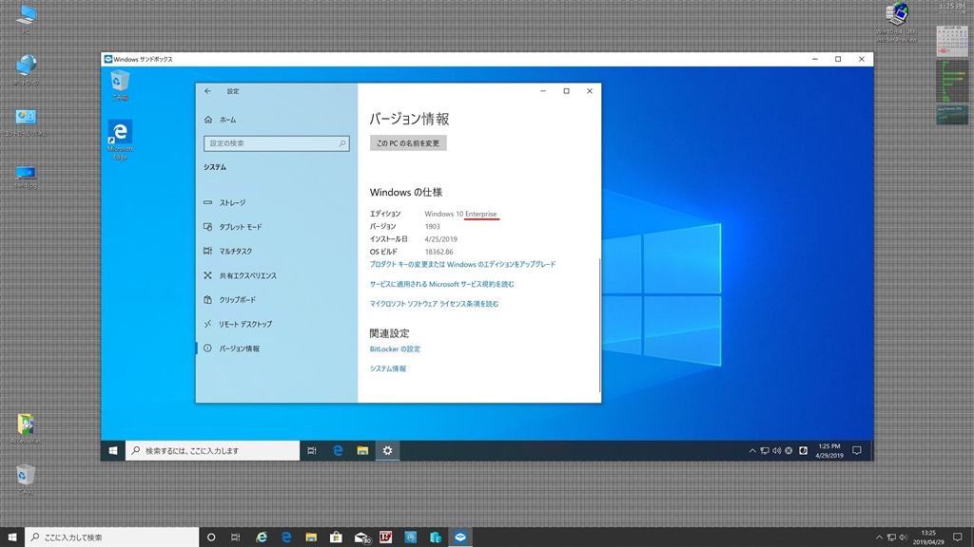Open sandbox Recycle Bin icon
This screenshot has width=974, height=547.
pyautogui.click(x=120, y=85)
